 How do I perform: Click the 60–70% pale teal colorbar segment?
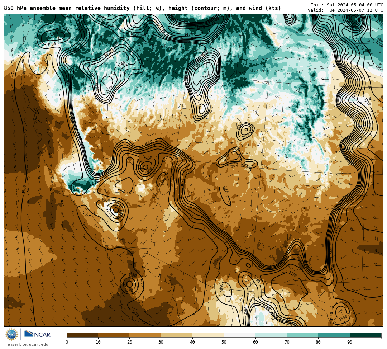click(271, 335)
